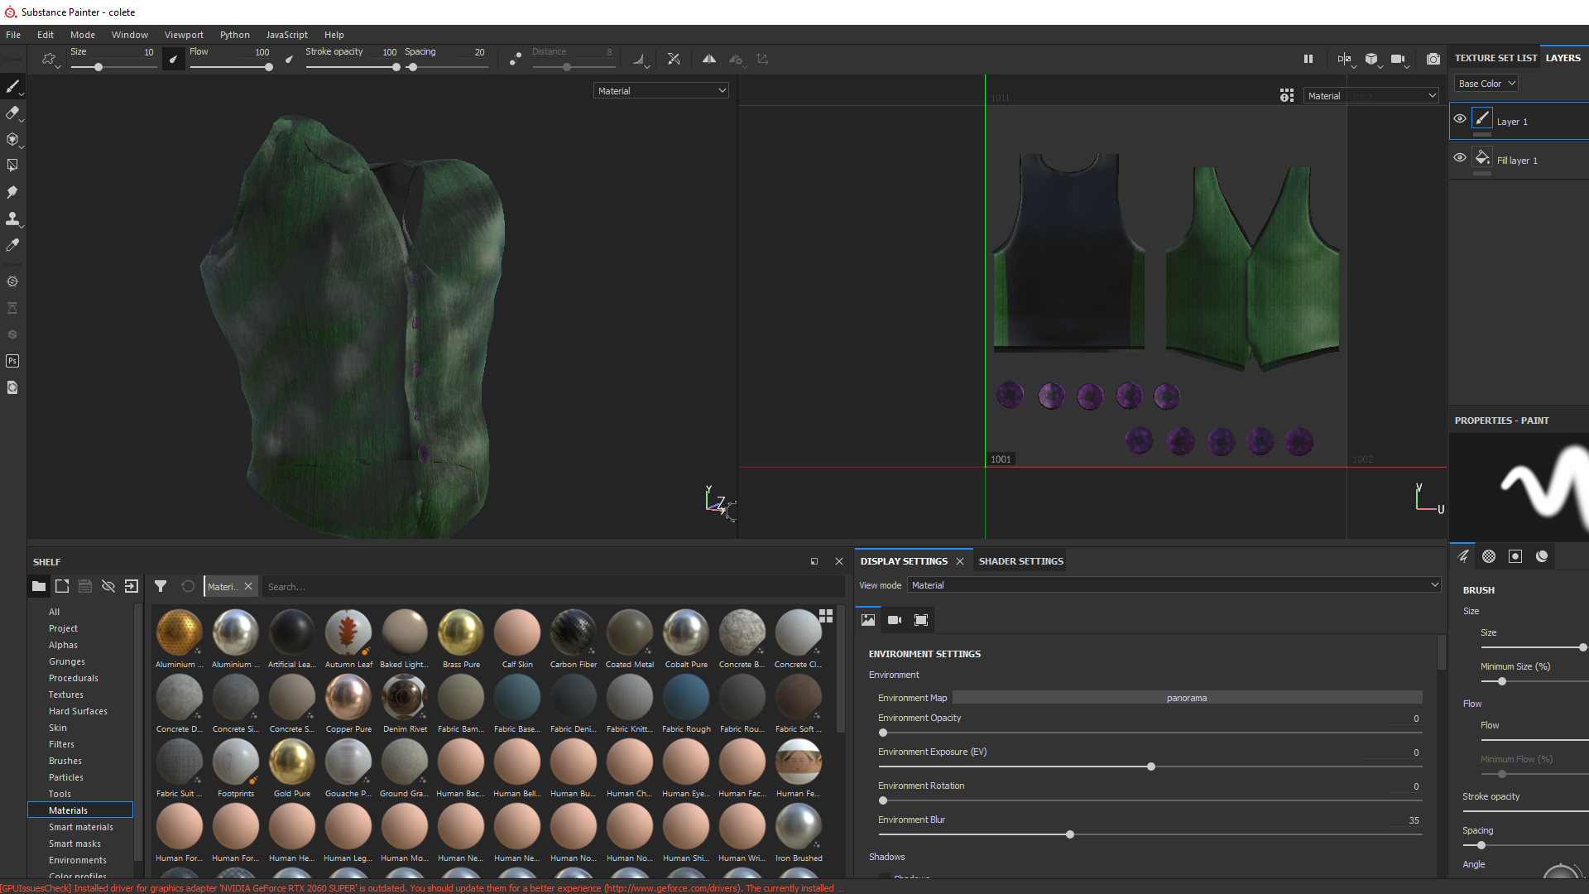
Task: Select the Material picker eyedropper tool
Action: pyautogui.click(x=12, y=245)
